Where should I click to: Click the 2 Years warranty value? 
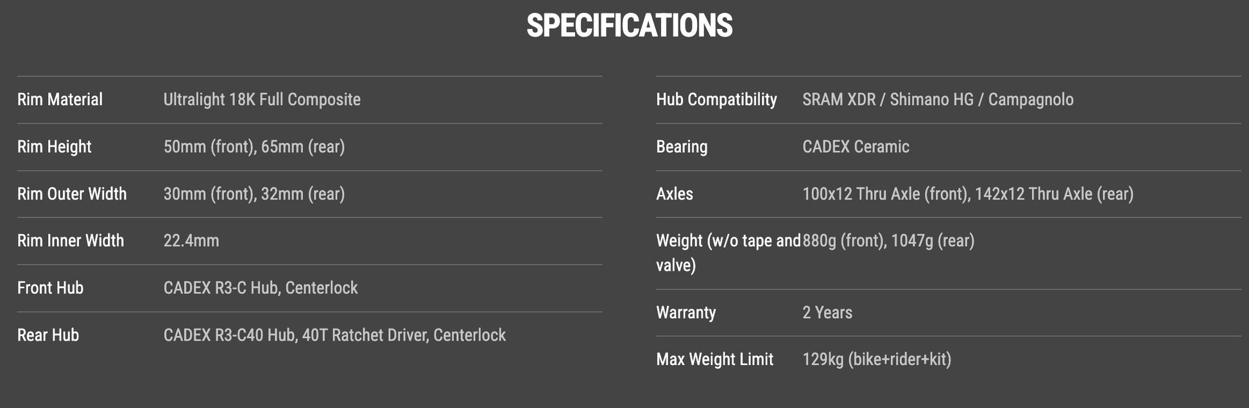pos(827,312)
